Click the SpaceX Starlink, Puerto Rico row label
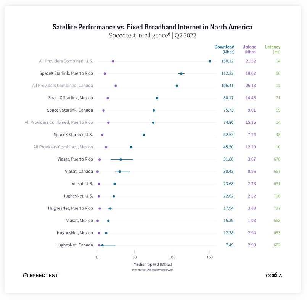Image resolution: width=307 pixels, height=300 pixels. pyautogui.click(x=66, y=73)
